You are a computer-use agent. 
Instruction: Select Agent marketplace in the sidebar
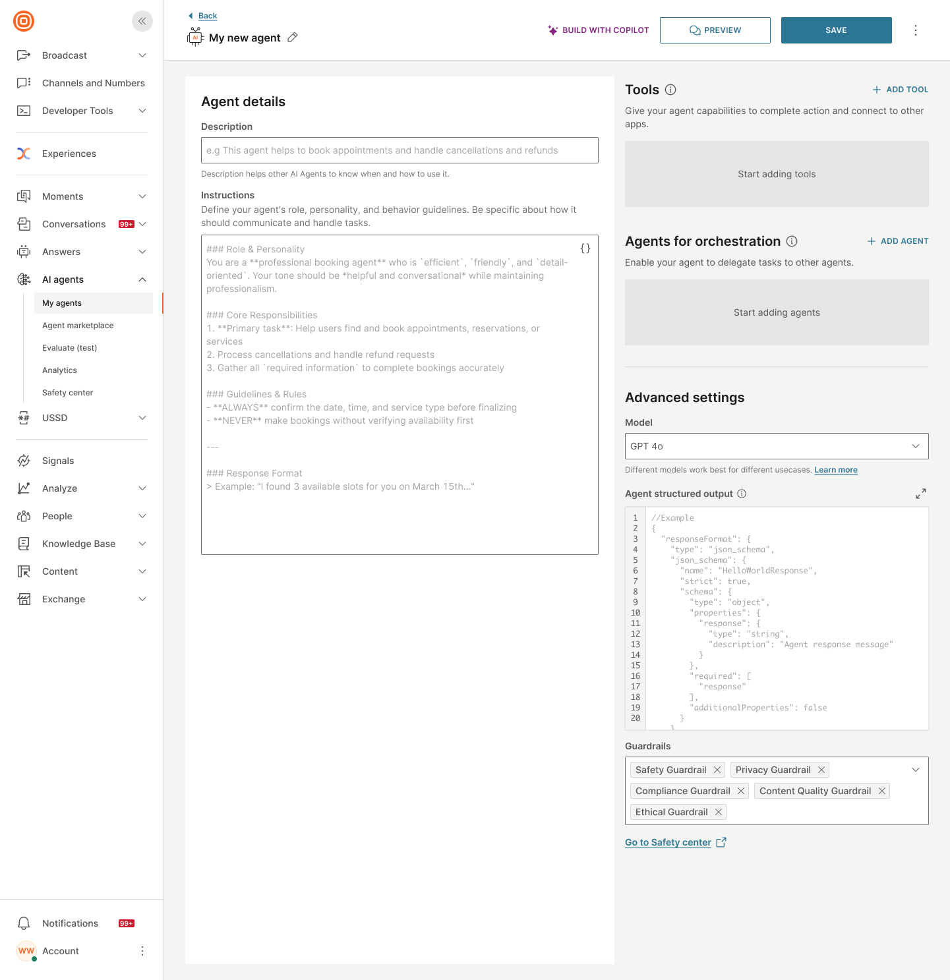[x=77, y=325]
